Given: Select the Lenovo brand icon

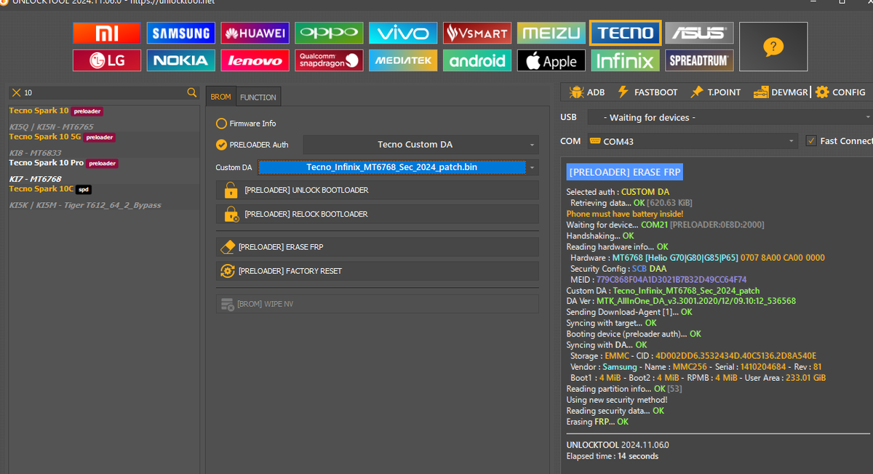Looking at the screenshot, I should click(x=255, y=60).
